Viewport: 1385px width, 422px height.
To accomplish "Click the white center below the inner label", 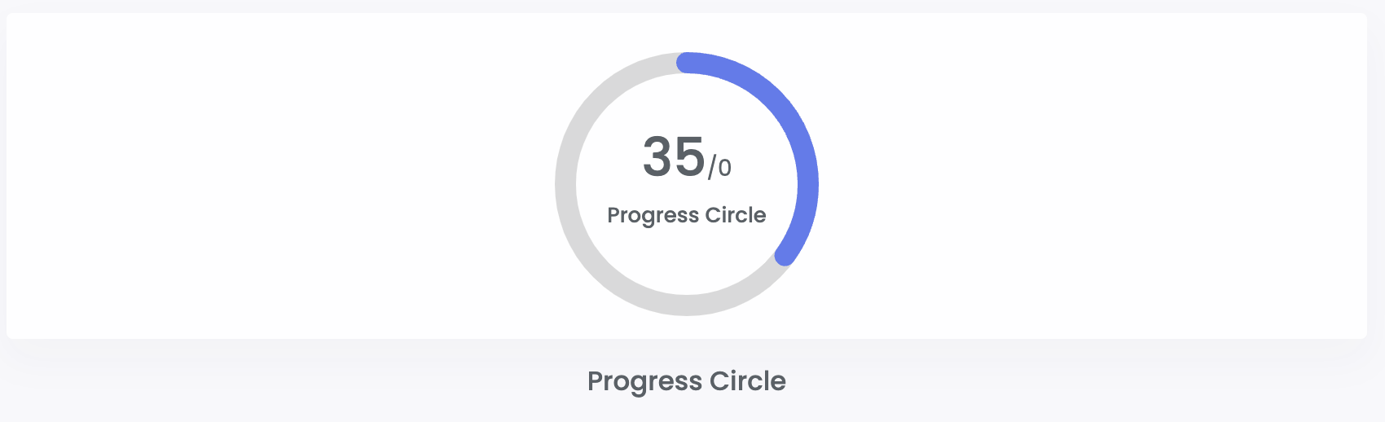I will coord(687,257).
